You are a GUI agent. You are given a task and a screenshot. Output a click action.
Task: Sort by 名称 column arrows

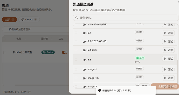(25, 39)
